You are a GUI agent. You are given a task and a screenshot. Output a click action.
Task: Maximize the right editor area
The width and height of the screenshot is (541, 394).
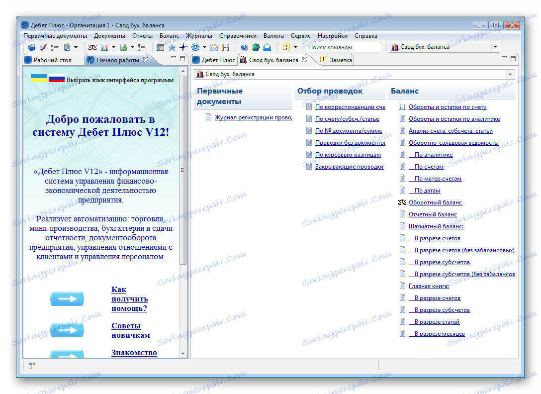(513, 58)
